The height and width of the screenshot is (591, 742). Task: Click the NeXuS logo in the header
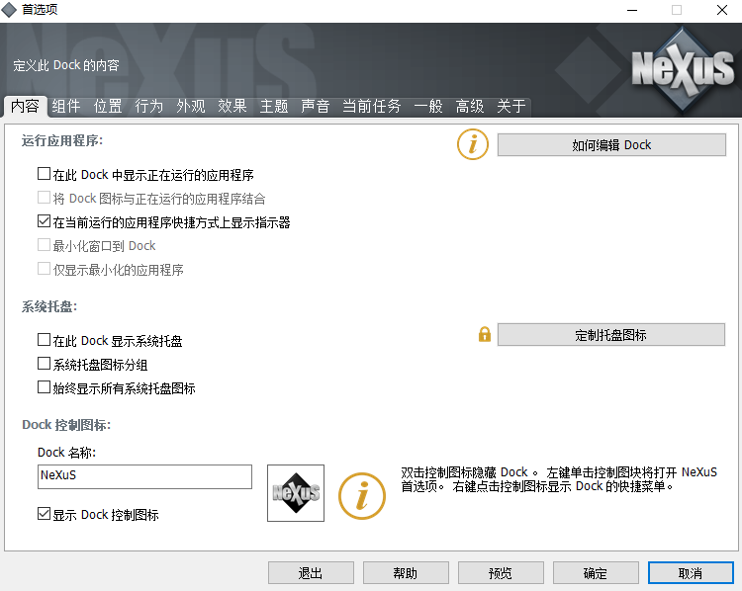[683, 69]
